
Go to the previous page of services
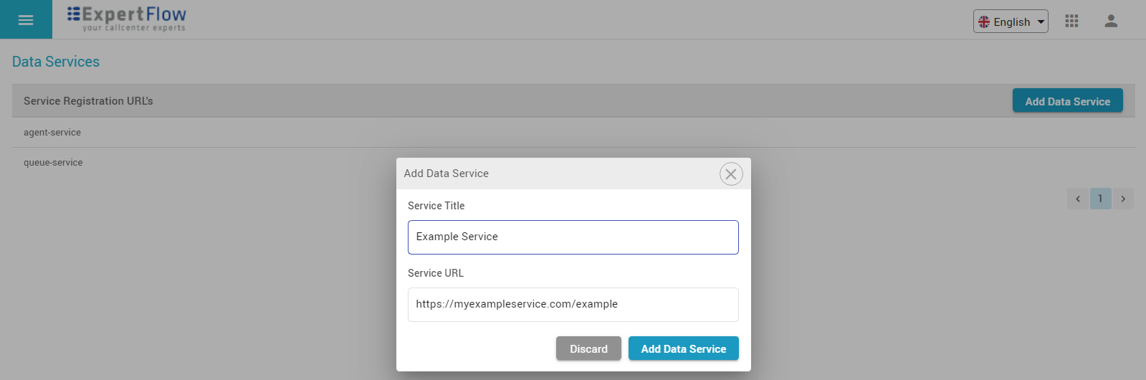click(1078, 199)
